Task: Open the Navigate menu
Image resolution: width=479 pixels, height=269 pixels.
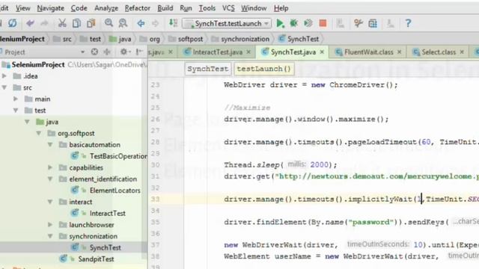Action: tap(51, 8)
